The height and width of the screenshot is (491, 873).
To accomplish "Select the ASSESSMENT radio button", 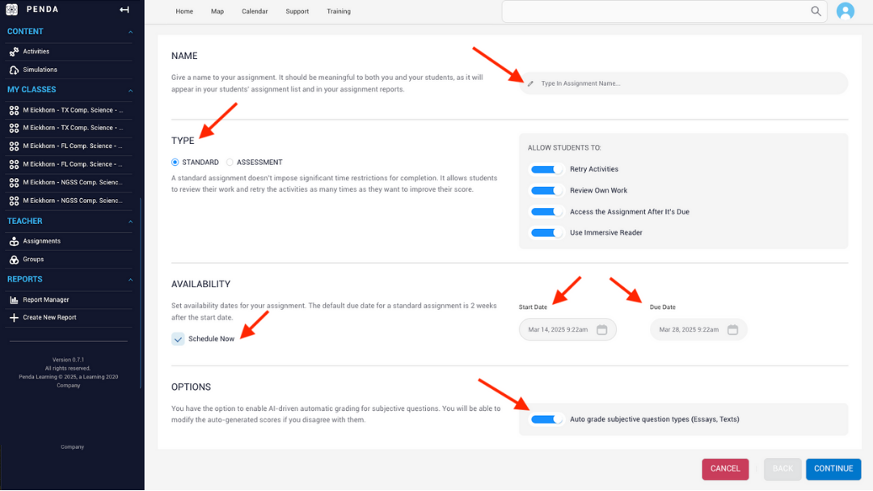I will (x=229, y=162).
